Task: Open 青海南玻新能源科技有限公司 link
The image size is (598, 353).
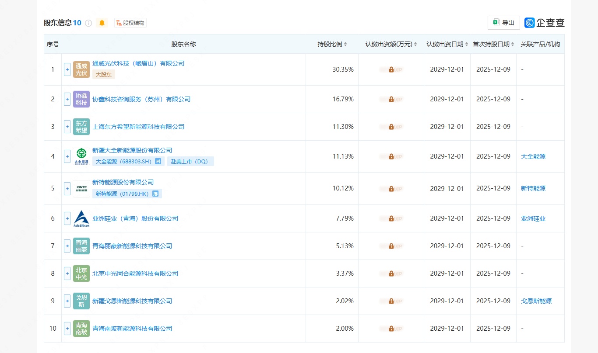Action: point(132,329)
